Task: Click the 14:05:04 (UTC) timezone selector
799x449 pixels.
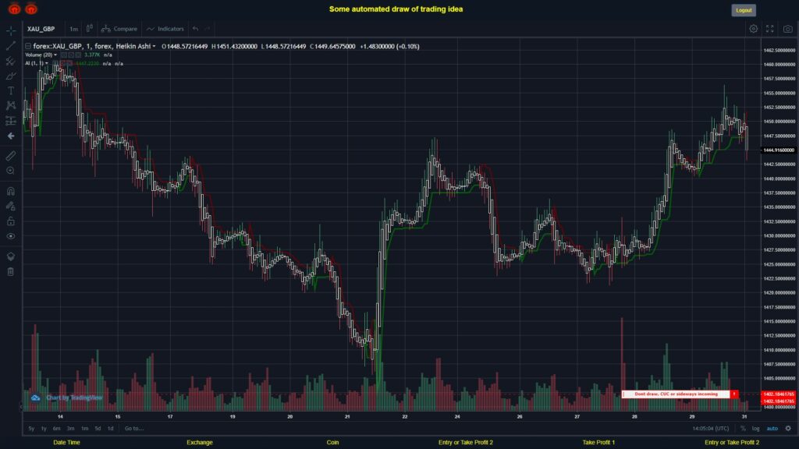Action: (710, 429)
